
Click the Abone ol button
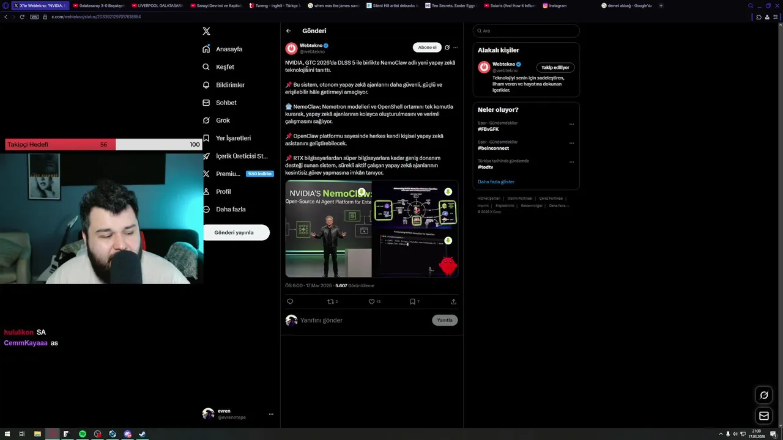pyautogui.click(x=427, y=47)
